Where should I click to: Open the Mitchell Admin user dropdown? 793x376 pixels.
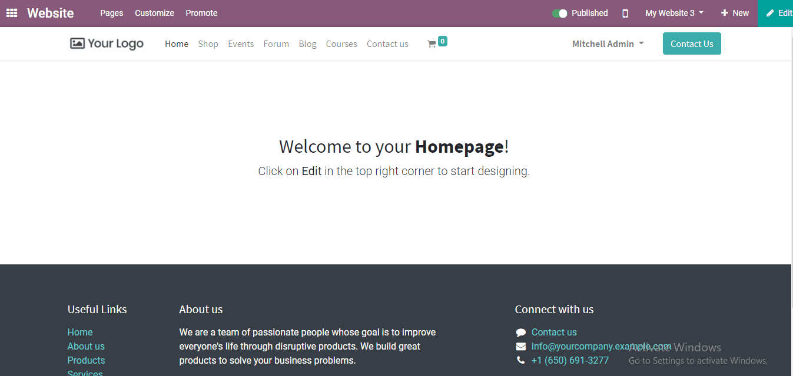pyautogui.click(x=608, y=44)
